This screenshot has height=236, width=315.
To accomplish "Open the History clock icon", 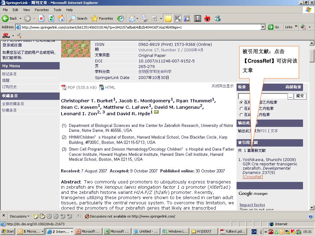I will click(x=121, y=18).
